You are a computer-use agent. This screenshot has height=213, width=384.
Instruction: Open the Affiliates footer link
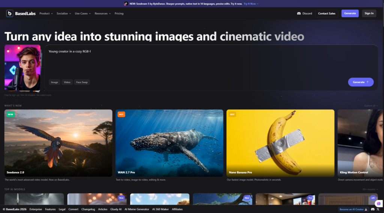tap(177, 209)
